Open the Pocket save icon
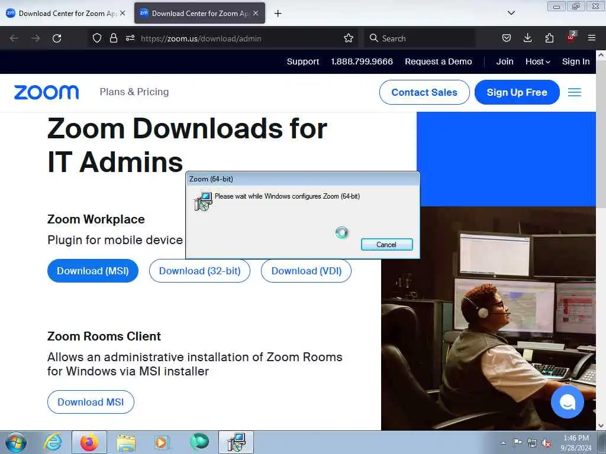Image resolution: width=606 pixels, height=454 pixels. (x=507, y=38)
